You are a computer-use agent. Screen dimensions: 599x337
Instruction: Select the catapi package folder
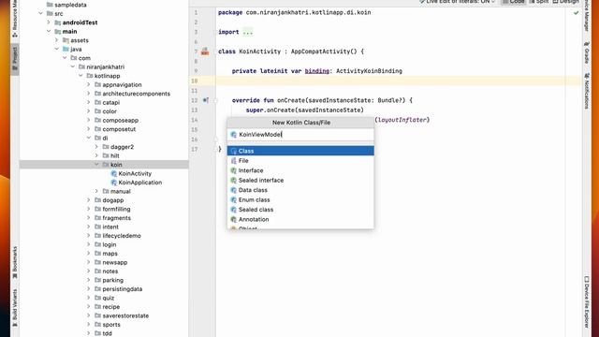point(110,102)
